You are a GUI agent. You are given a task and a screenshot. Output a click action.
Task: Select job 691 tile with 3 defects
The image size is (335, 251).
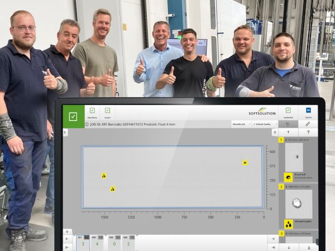pos(83,243)
